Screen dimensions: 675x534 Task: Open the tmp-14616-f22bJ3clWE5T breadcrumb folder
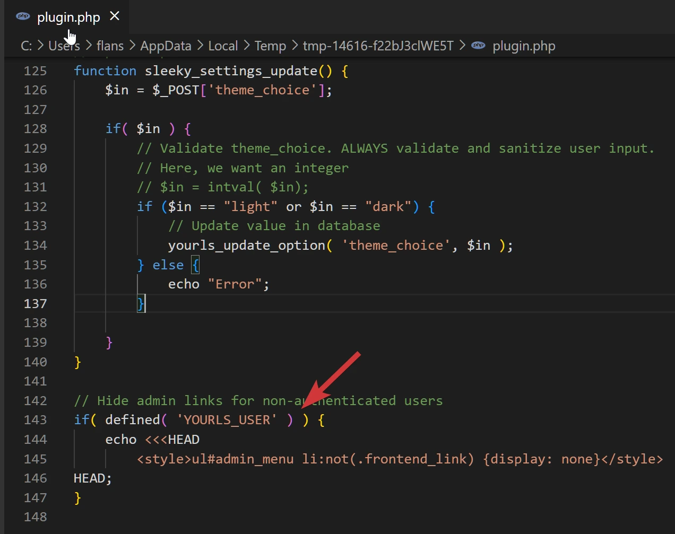(378, 46)
